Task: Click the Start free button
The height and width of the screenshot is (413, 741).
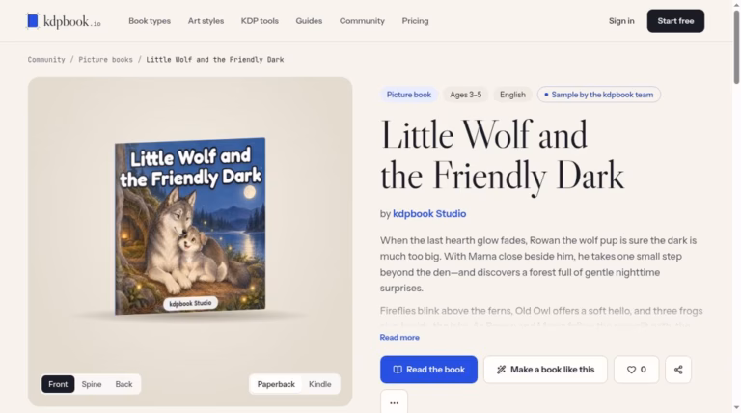Action: coord(675,21)
